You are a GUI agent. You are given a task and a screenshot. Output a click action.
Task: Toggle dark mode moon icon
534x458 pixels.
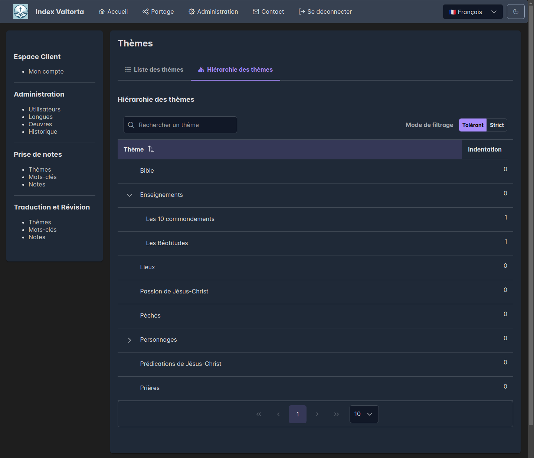point(515,12)
